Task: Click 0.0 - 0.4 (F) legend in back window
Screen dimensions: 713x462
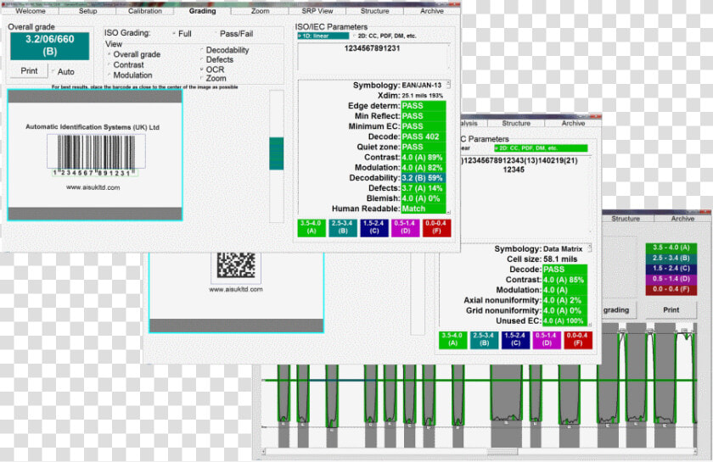Action: click(x=671, y=289)
